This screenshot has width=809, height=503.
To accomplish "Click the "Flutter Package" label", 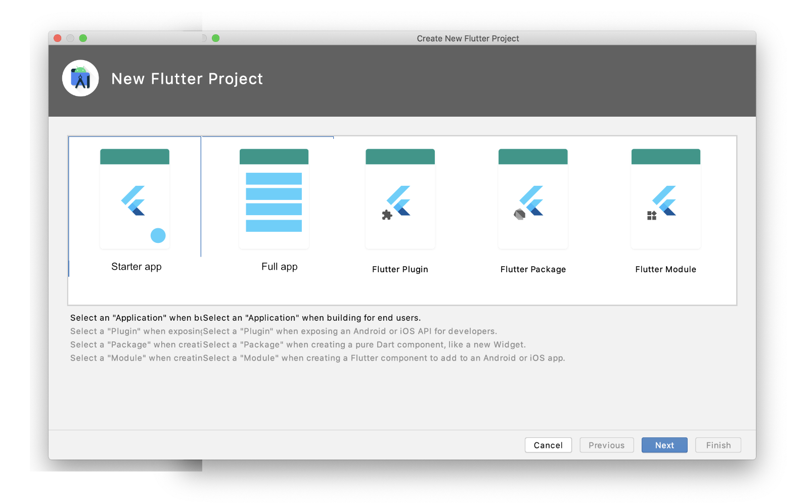I will pyautogui.click(x=533, y=269).
